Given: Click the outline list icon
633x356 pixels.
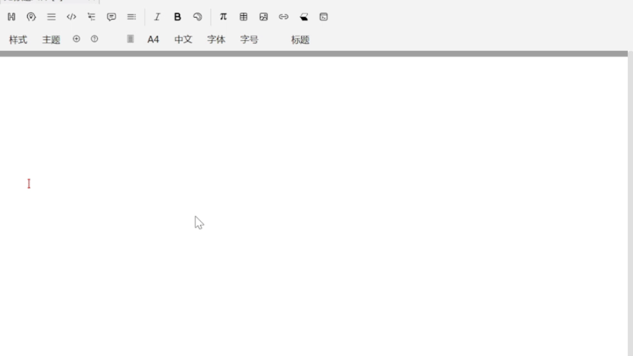Looking at the screenshot, I should point(91,17).
